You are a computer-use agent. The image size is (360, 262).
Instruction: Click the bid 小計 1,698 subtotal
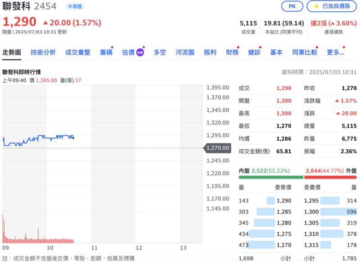(x=246, y=258)
